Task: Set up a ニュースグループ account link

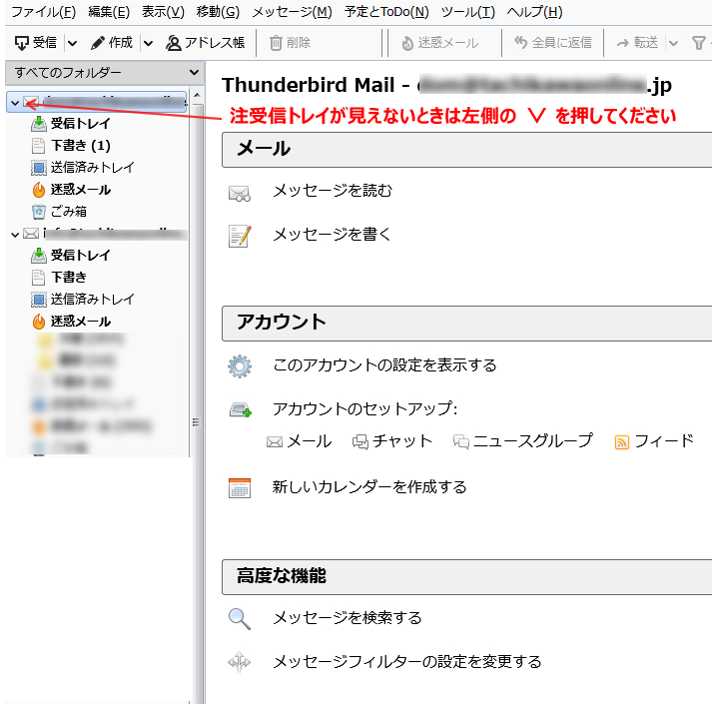Action: (x=523, y=441)
